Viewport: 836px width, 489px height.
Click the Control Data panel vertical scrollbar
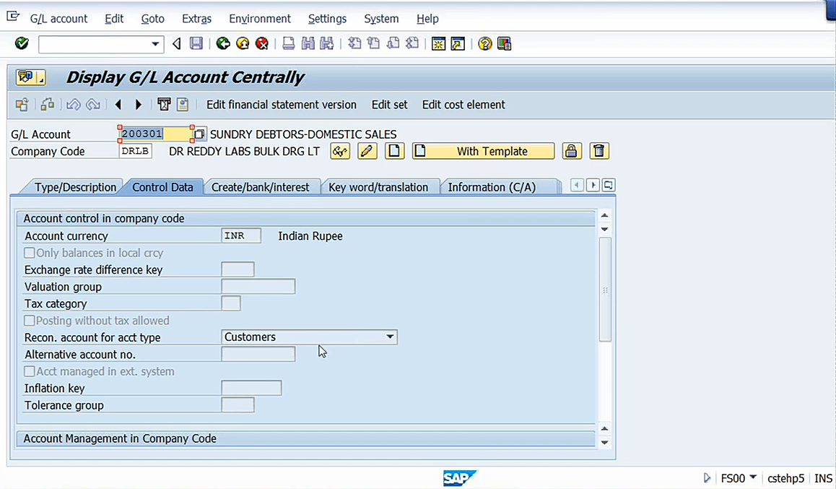605,290
